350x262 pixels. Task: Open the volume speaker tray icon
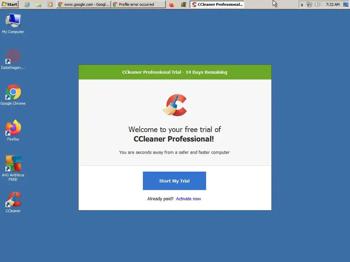pyautogui.click(x=317, y=4)
